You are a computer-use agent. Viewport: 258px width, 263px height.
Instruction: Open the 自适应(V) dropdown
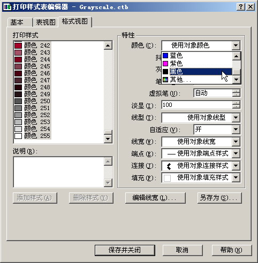coord(236,129)
